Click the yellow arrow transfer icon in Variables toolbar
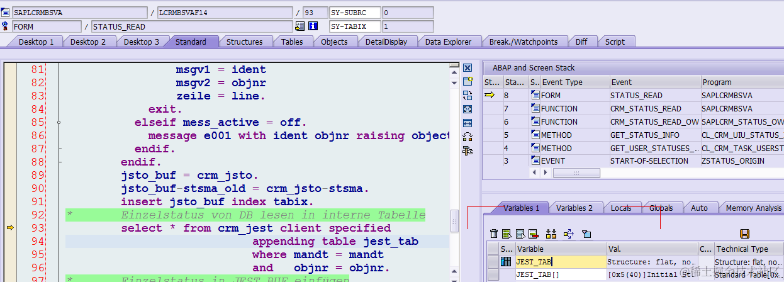Screen dimensions: 784x282 pos(569,234)
